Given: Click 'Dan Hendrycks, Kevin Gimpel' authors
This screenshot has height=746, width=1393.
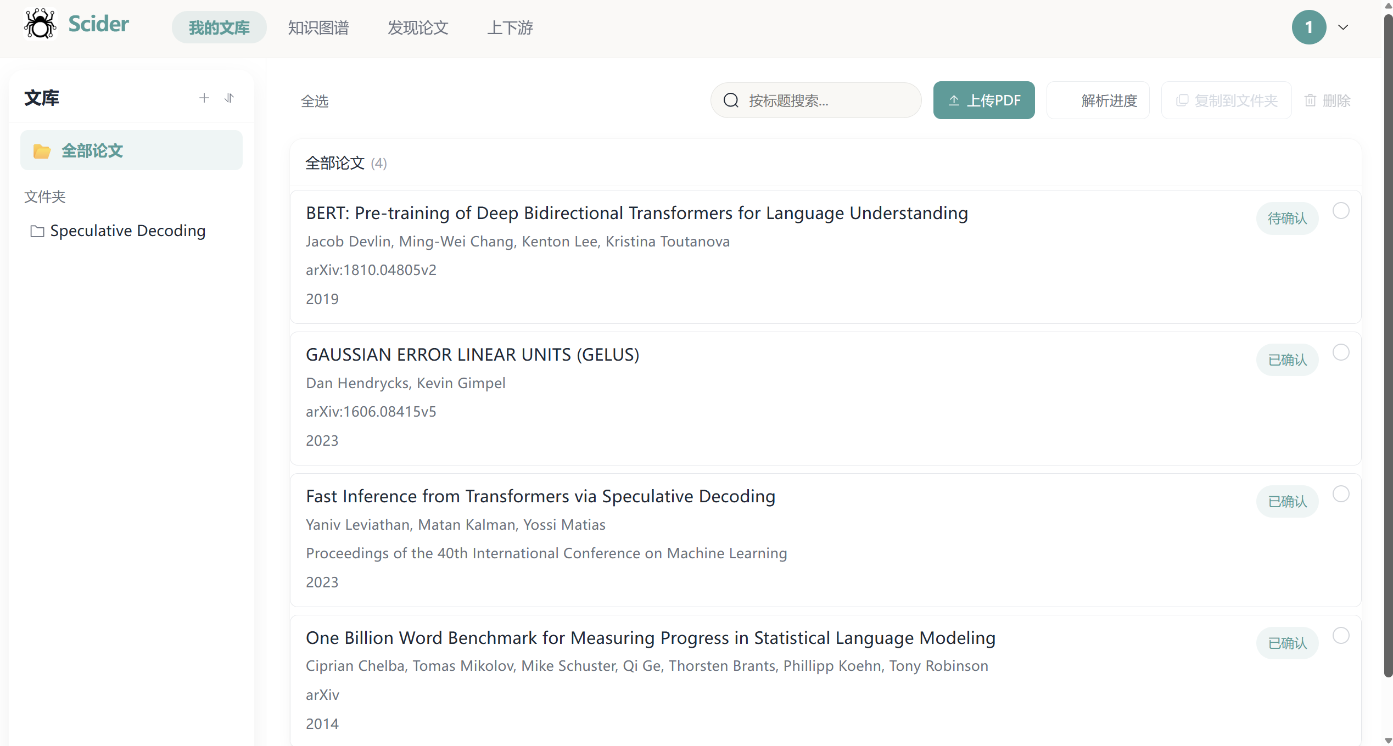Looking at the screenshot, I should click(406, 383).
